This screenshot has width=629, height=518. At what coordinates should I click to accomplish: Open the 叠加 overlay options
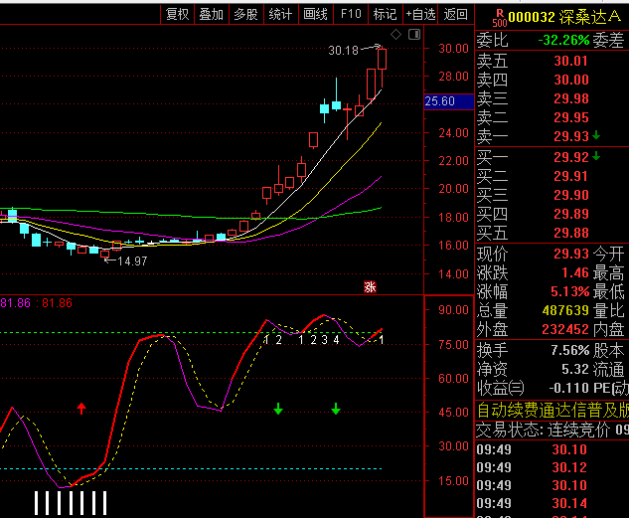[x=212, y=14]
